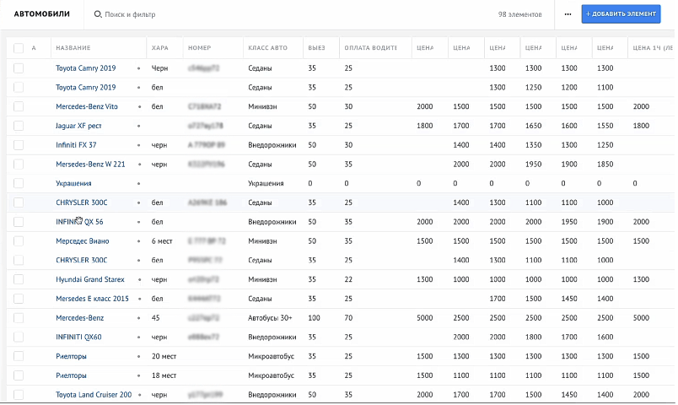This screenshot has width=678, height=405.
Task: Click the dot marker beside Украшения
Action: tap(139, 184)
